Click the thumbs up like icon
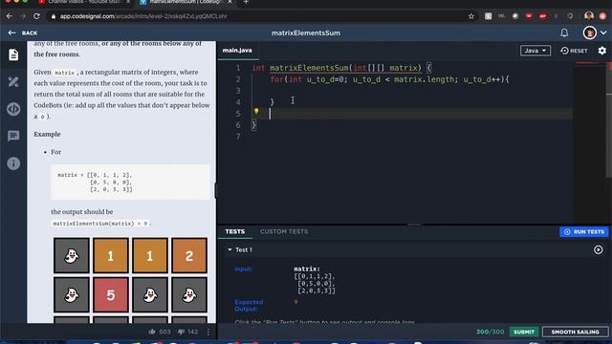This screenshot has height=344, width=612. 152,332
